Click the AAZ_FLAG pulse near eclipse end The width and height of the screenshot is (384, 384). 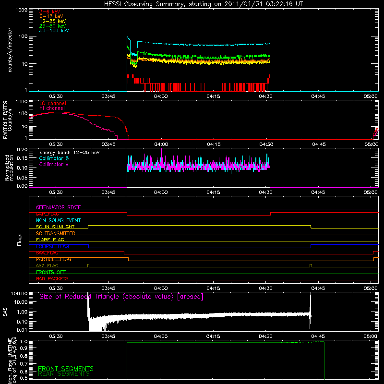311,265
